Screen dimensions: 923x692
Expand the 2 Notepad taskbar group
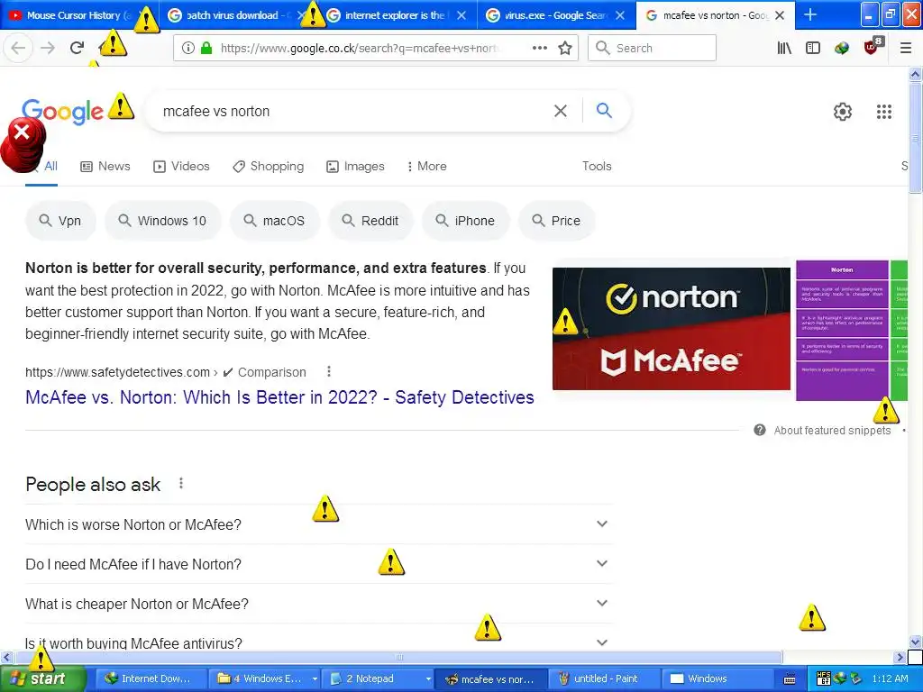(378, 678)
